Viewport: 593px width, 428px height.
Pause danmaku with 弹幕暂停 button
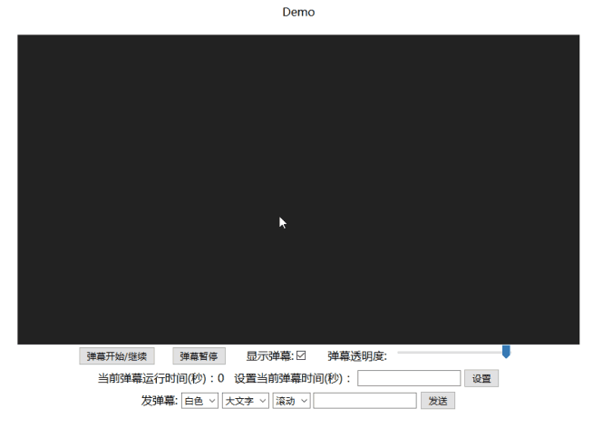pos(199,356)
